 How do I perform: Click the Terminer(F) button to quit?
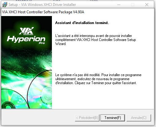click(113, 118)
